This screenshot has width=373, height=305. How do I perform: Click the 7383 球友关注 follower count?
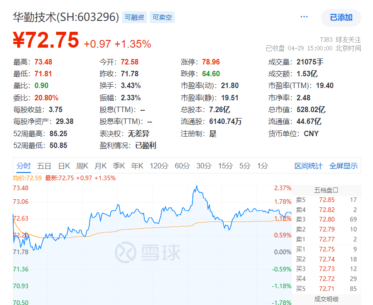tap(340, 39)
